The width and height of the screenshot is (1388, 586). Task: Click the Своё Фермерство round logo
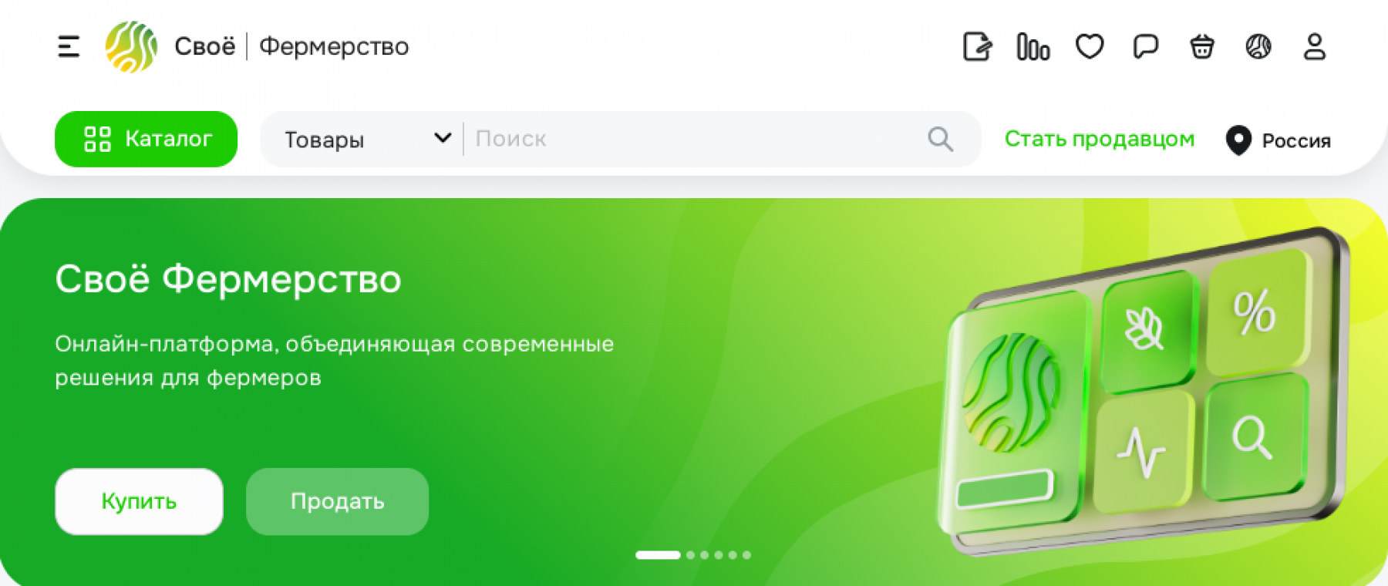coord(131,47)
